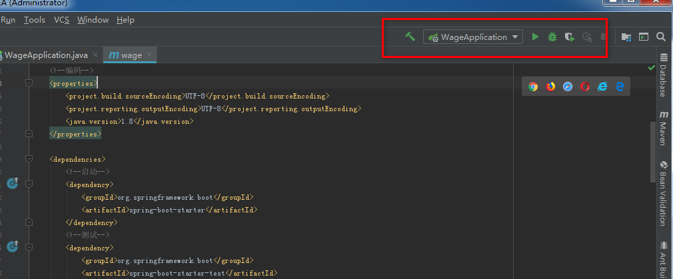Start debugging with the green bug icon

point(552,37)
